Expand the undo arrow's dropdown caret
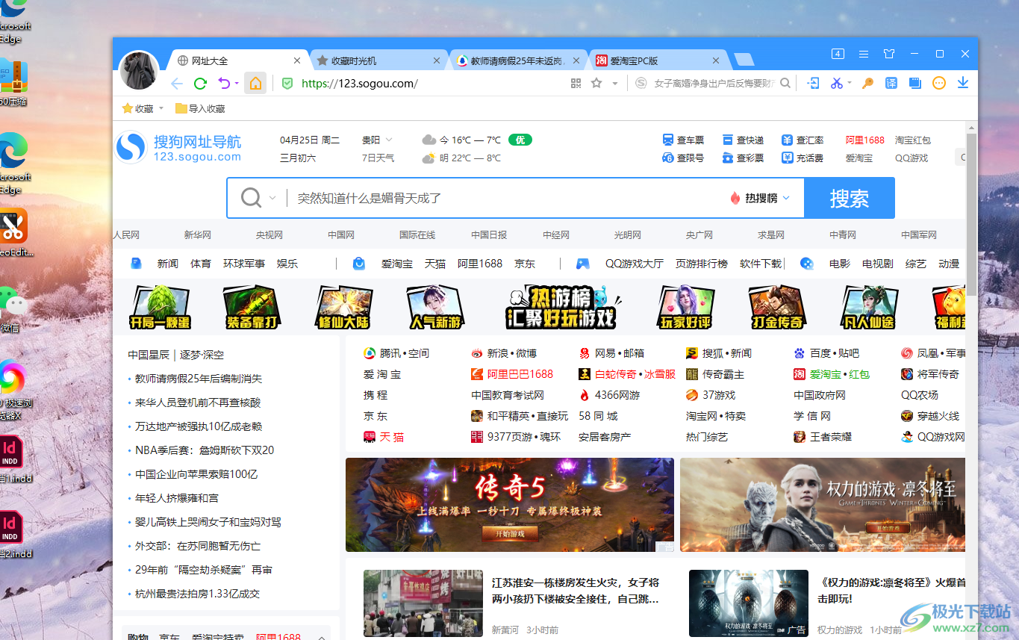1019x640 pixels. coord(237,84)
